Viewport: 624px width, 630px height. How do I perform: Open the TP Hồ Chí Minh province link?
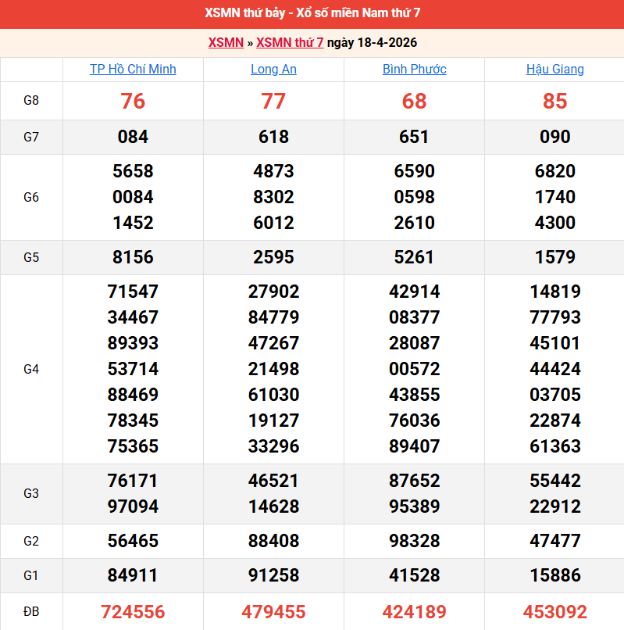[x=133, y=69]
